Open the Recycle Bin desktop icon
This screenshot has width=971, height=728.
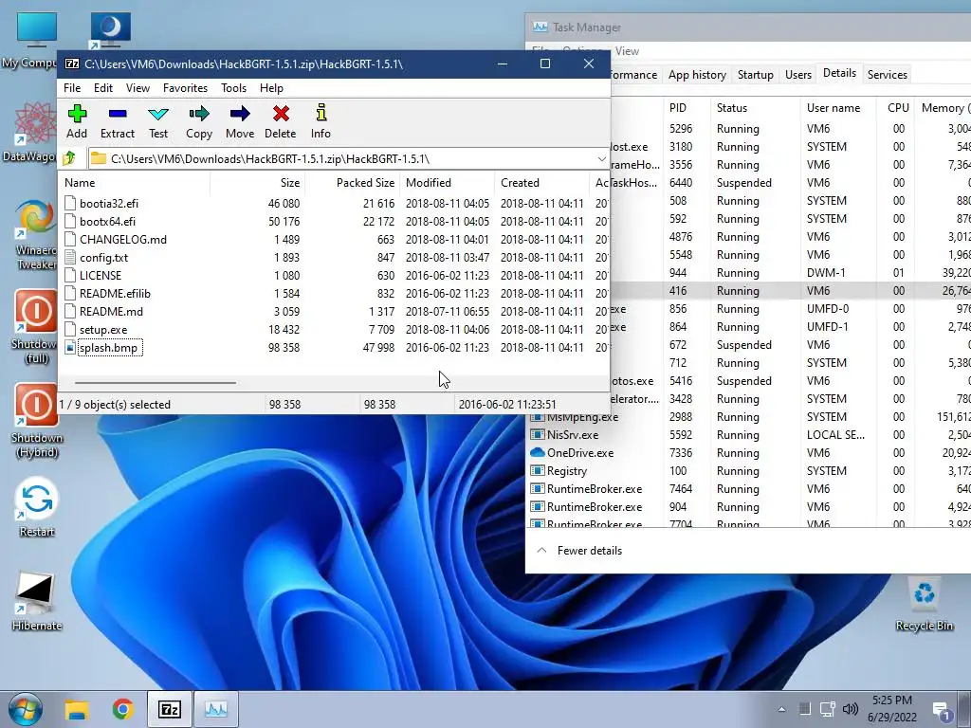click(924, 605)
